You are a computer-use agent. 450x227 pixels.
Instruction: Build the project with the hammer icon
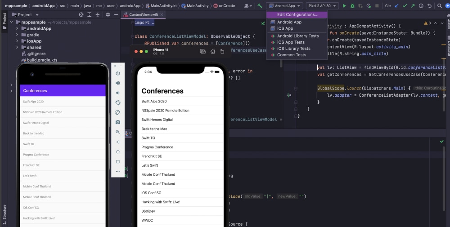pos(260,6)
